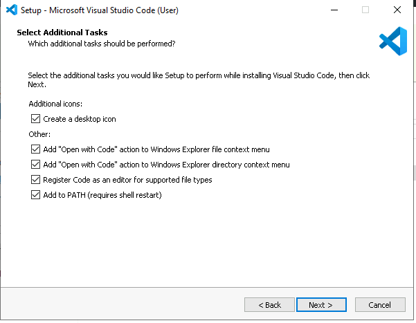416x323 pixels.
Task: Close the Setup window with X
Action: coord(397,10)
